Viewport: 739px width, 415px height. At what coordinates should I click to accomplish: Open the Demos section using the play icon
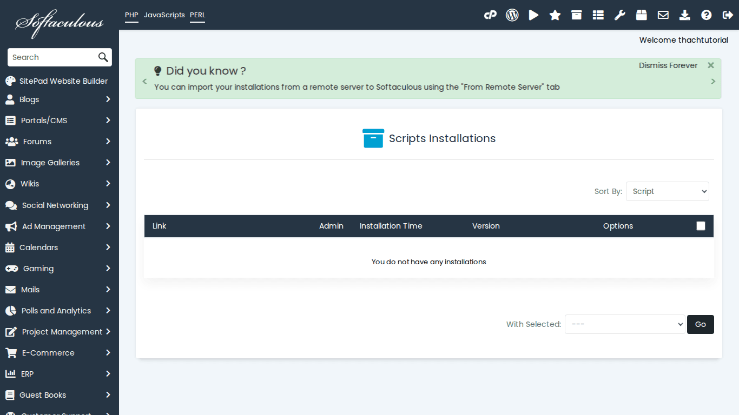pyautogui.click(x=533, y=15)
